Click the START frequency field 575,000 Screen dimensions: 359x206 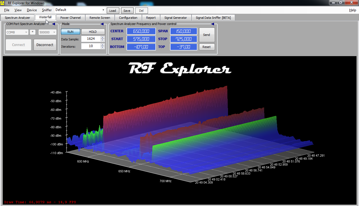pos(141,39)
